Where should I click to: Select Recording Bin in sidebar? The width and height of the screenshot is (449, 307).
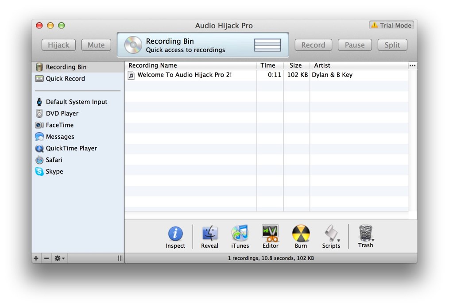(77, 67)
